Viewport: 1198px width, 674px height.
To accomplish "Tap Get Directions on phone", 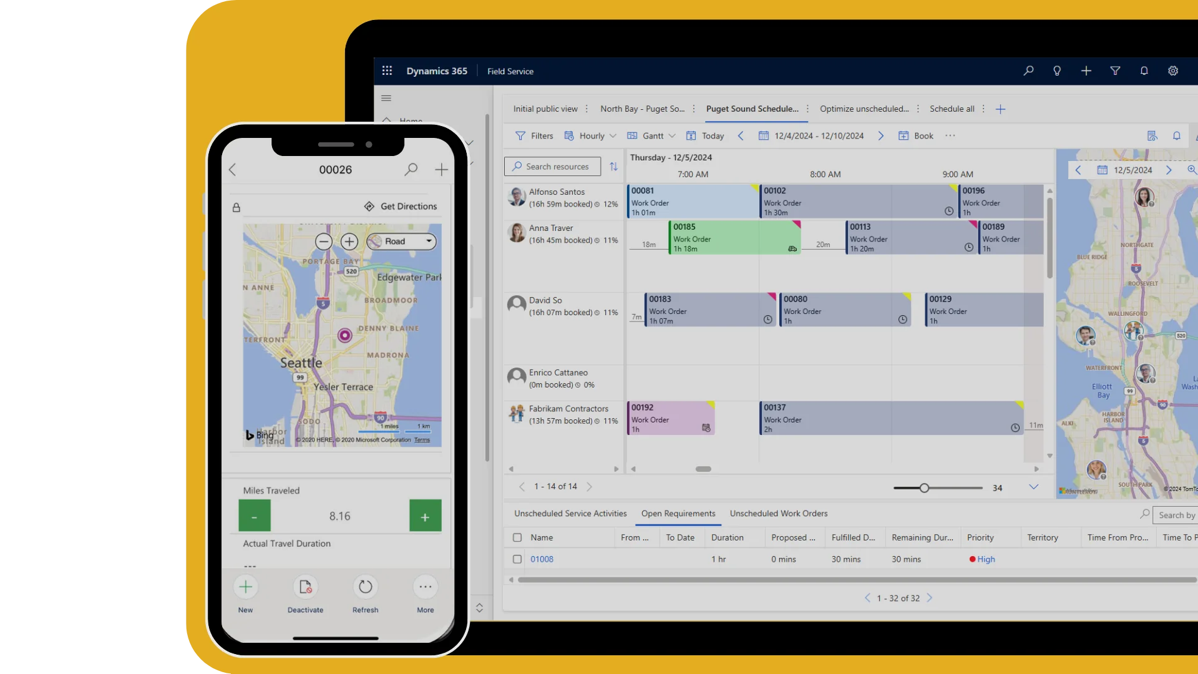I will 401,207.
